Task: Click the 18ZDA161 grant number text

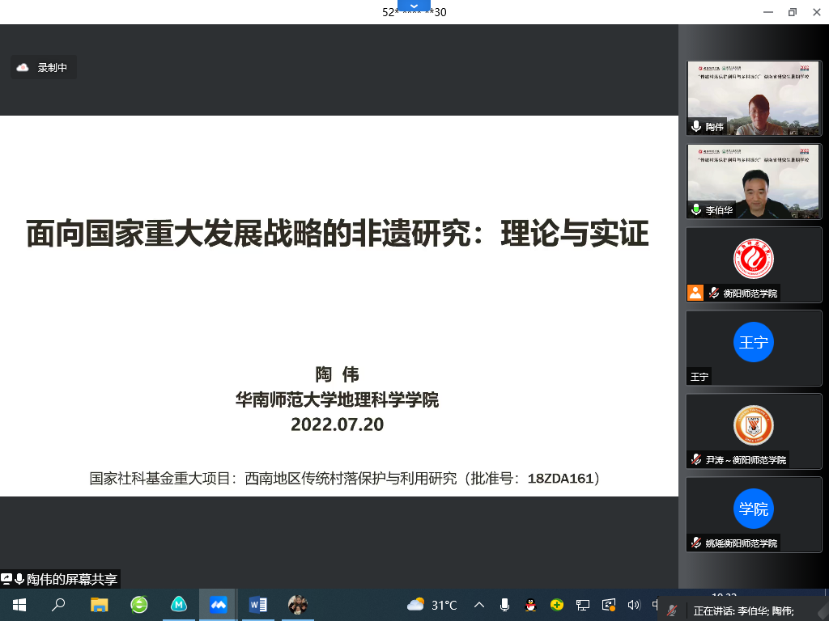Action: (560, 479)
